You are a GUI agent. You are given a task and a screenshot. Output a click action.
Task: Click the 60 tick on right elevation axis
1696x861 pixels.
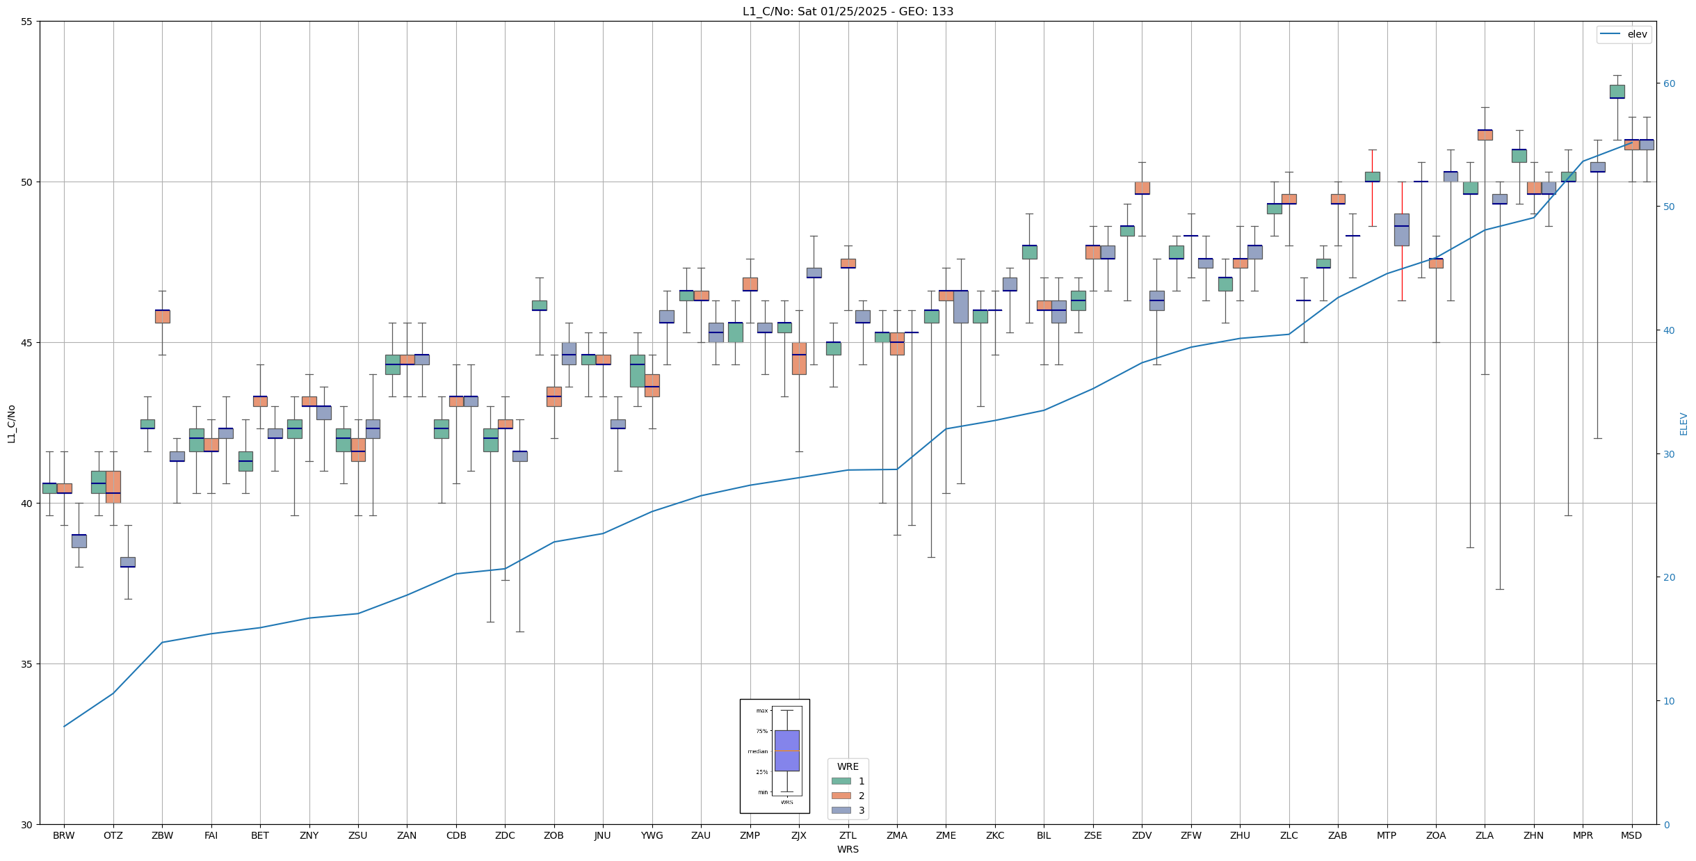(x=1669, y=83)
